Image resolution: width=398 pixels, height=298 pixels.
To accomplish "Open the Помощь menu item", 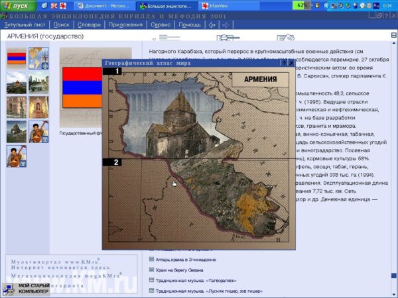I will [190, 25].
